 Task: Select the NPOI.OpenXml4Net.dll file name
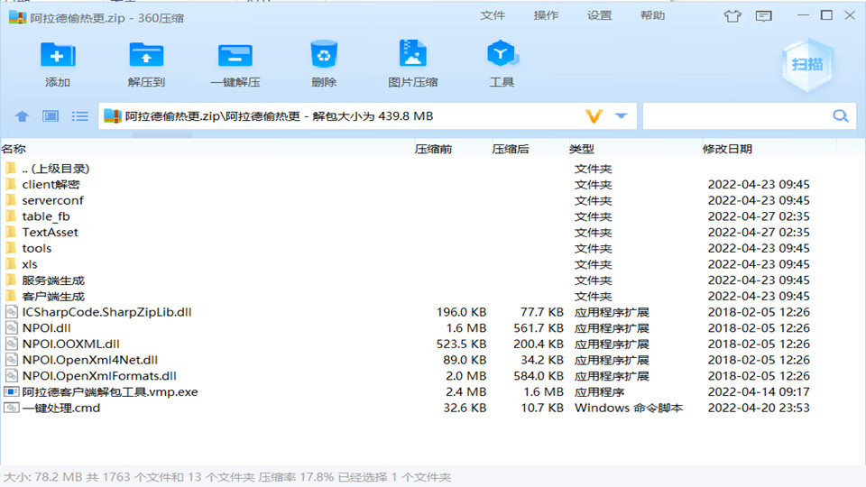[x=90, y=360]
